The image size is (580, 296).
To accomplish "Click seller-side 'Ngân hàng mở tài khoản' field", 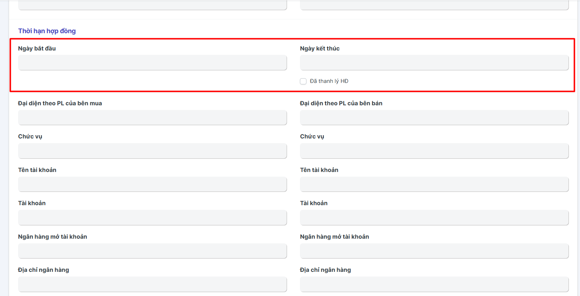I will coord(434,251).
